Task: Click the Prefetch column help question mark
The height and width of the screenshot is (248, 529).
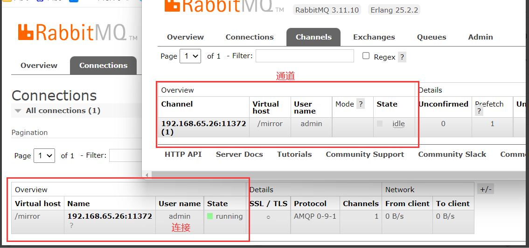Action: (479, 111)
